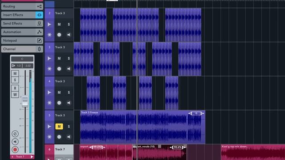Screen dimensions: 285x160
Task: Click arrow beside Track 7 in channel strip
Action: coord(32,157)
